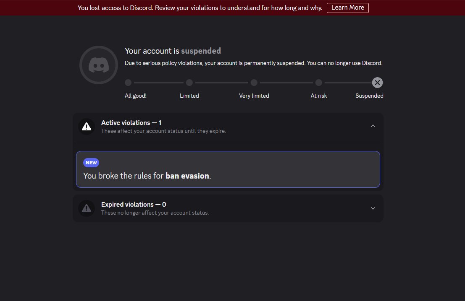Click the At risk status dot
The image size is (465, 301).
318,83
